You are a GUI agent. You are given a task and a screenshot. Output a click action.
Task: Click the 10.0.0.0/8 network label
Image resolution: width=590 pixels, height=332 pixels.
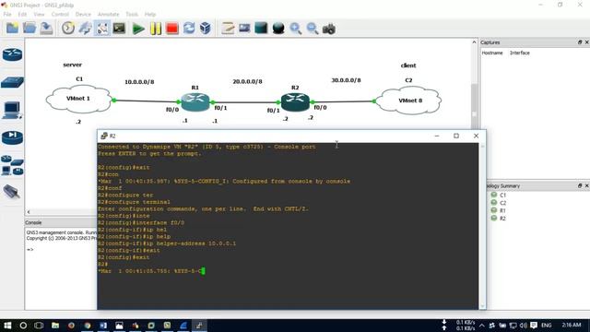[139, 82]
